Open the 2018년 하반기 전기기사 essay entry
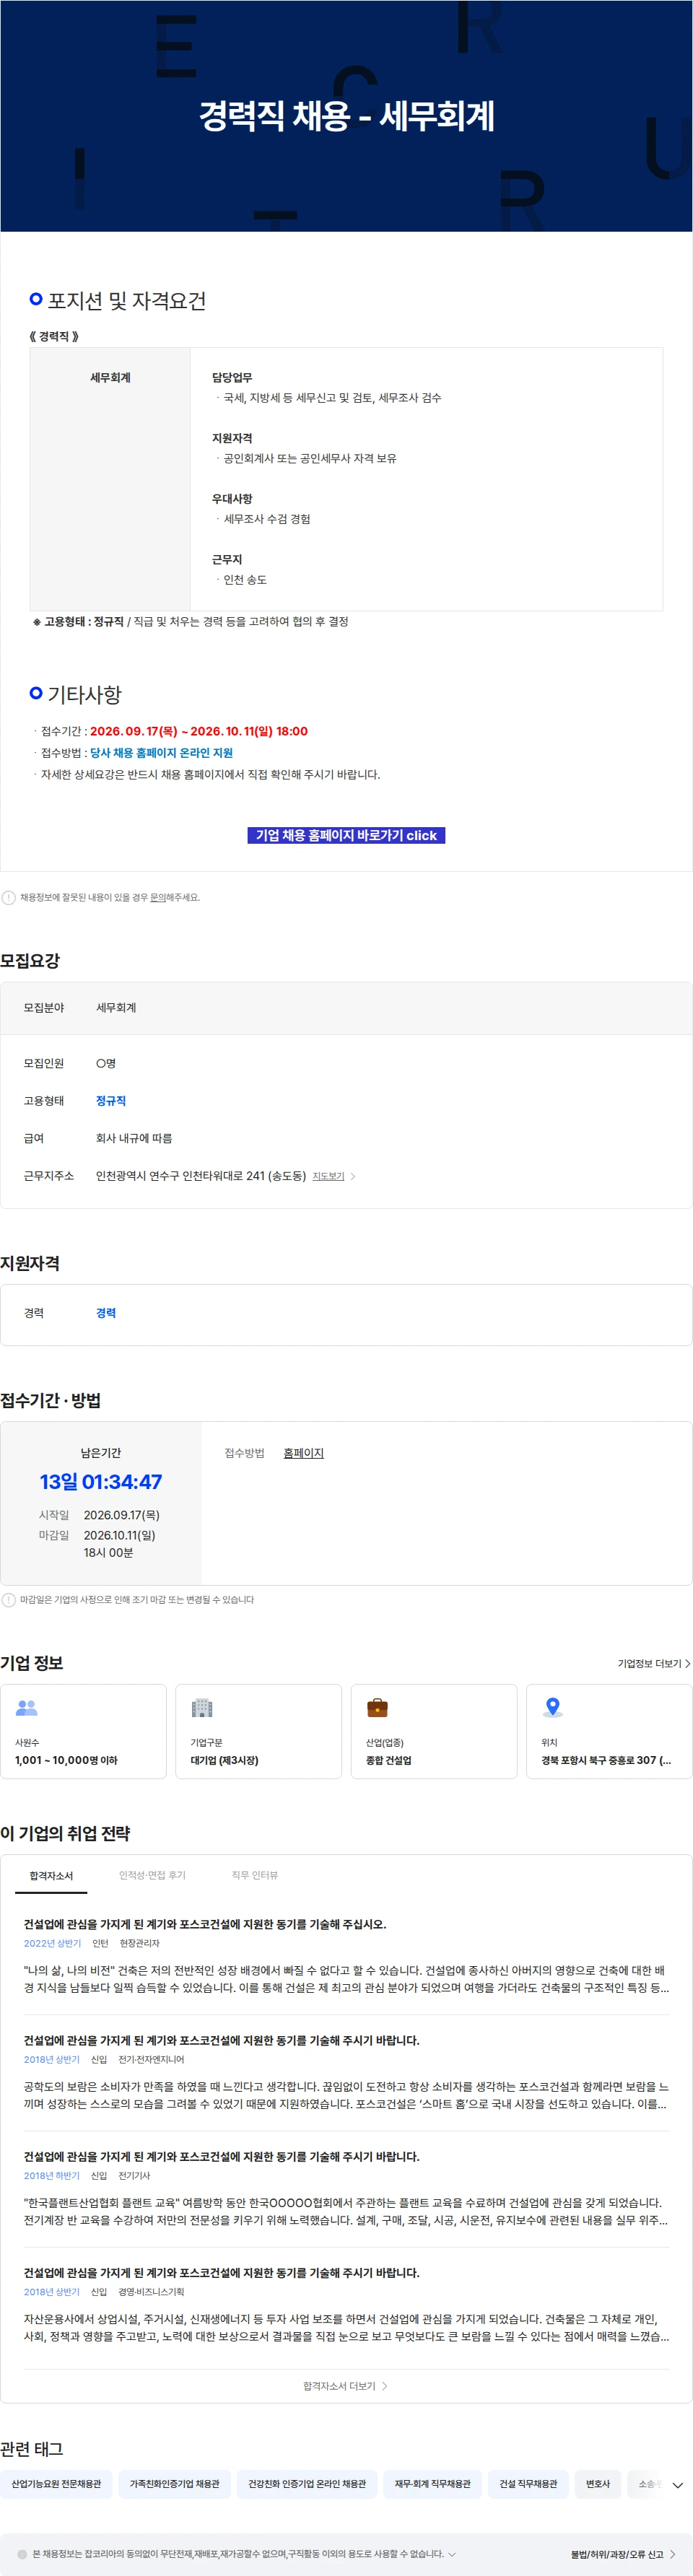 [346, 2187]
